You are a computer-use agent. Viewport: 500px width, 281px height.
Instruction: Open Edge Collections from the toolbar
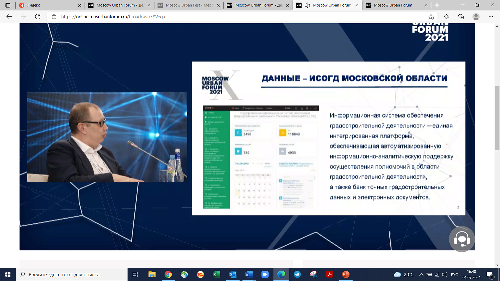tap(462, 16)
